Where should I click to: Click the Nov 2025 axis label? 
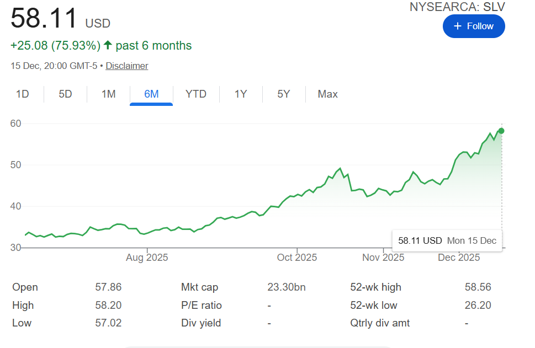383,258
